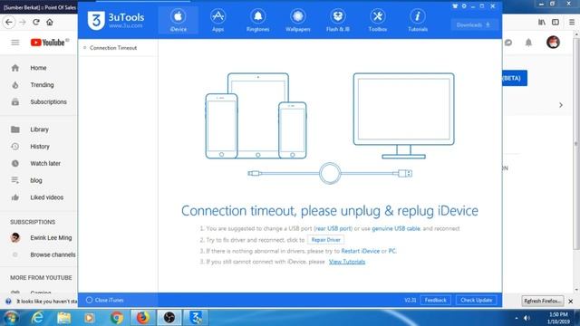Click the genuine USB cable link
The width and height of the screenshot is (580, 326).
396,228
